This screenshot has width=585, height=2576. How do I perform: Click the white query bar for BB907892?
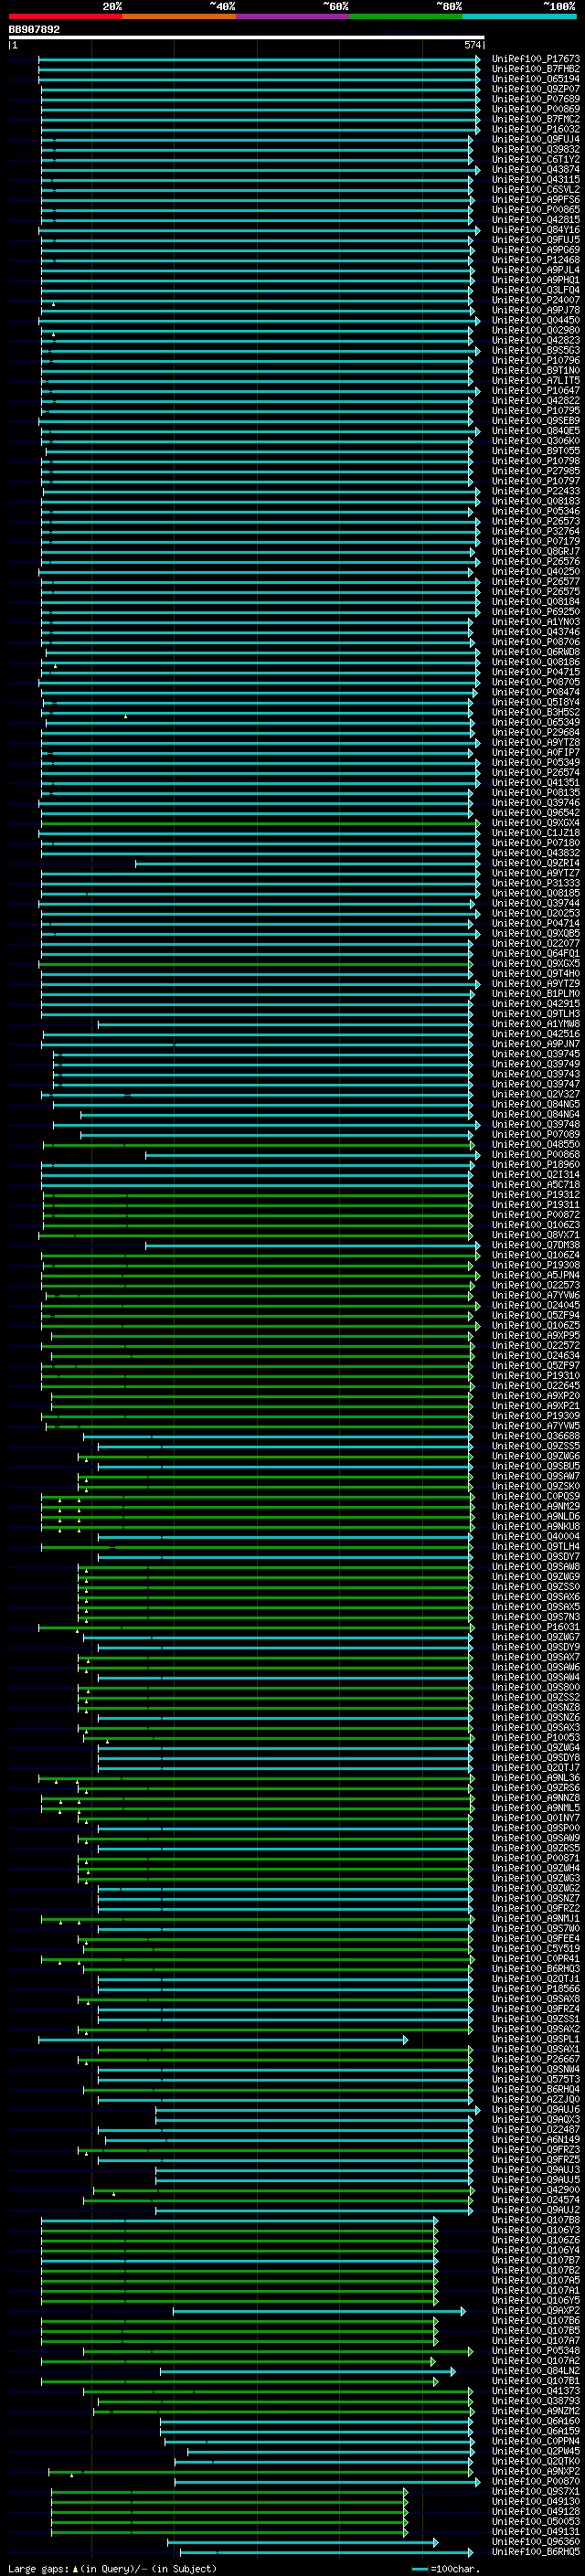246,38
